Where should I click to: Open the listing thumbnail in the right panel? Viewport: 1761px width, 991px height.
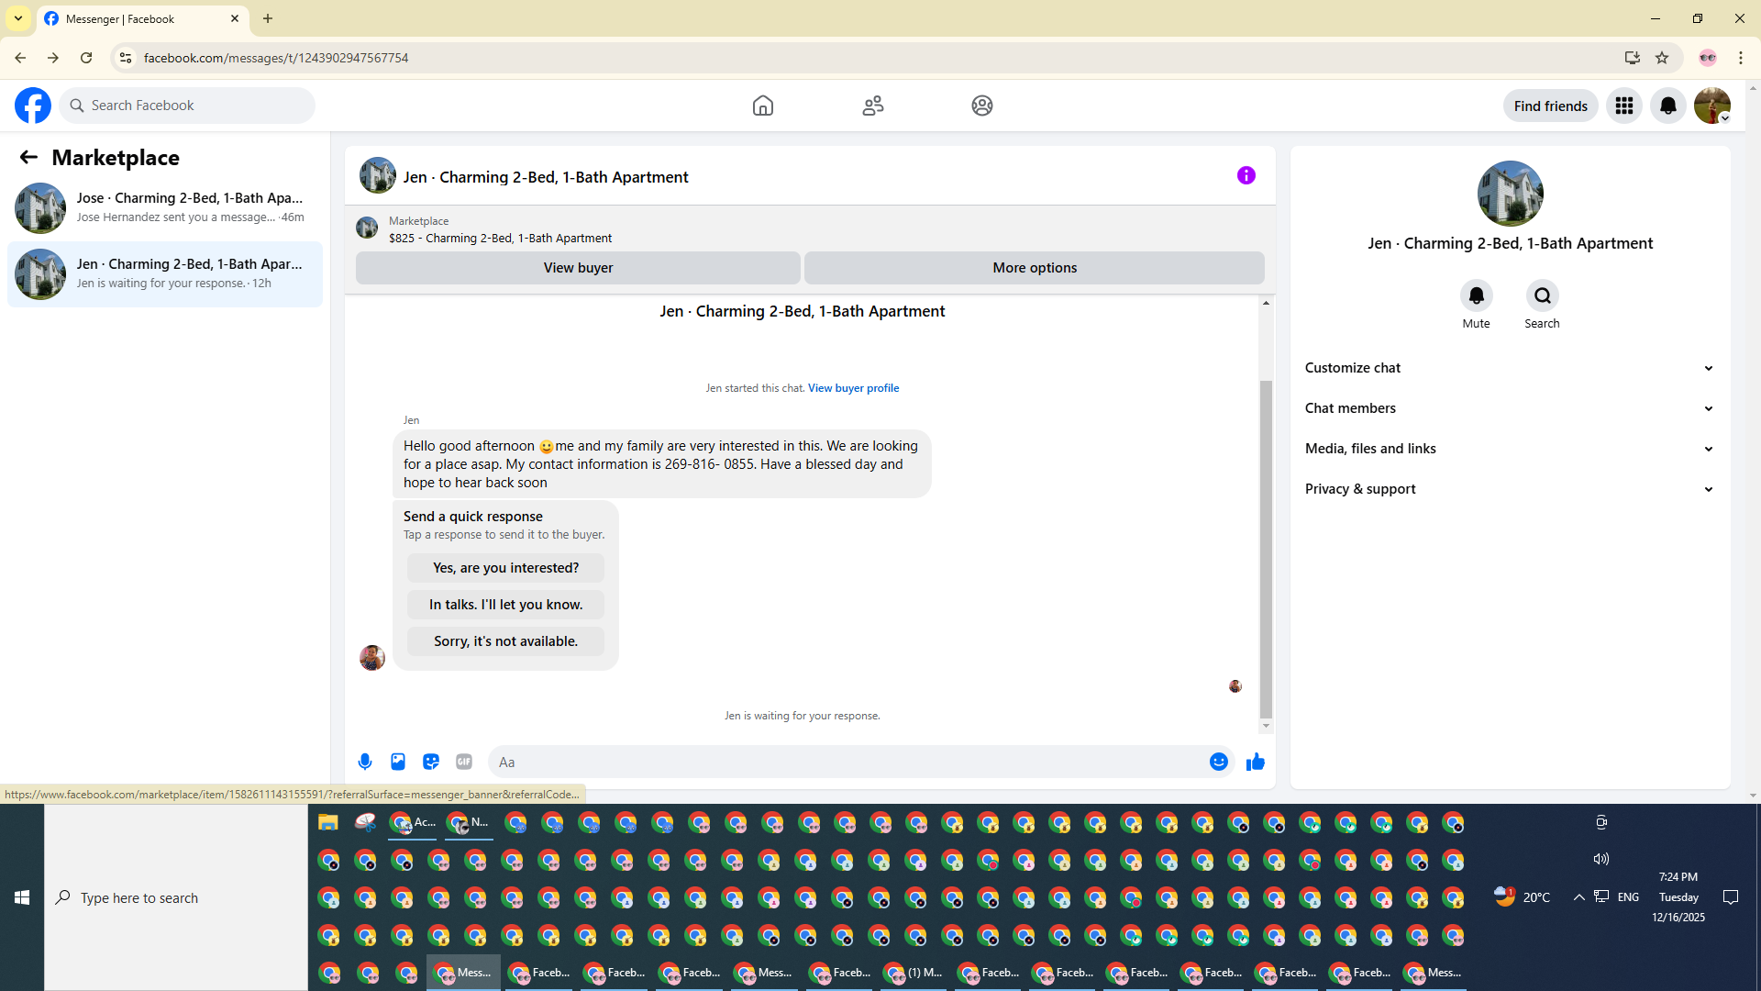click(1510, 194)
